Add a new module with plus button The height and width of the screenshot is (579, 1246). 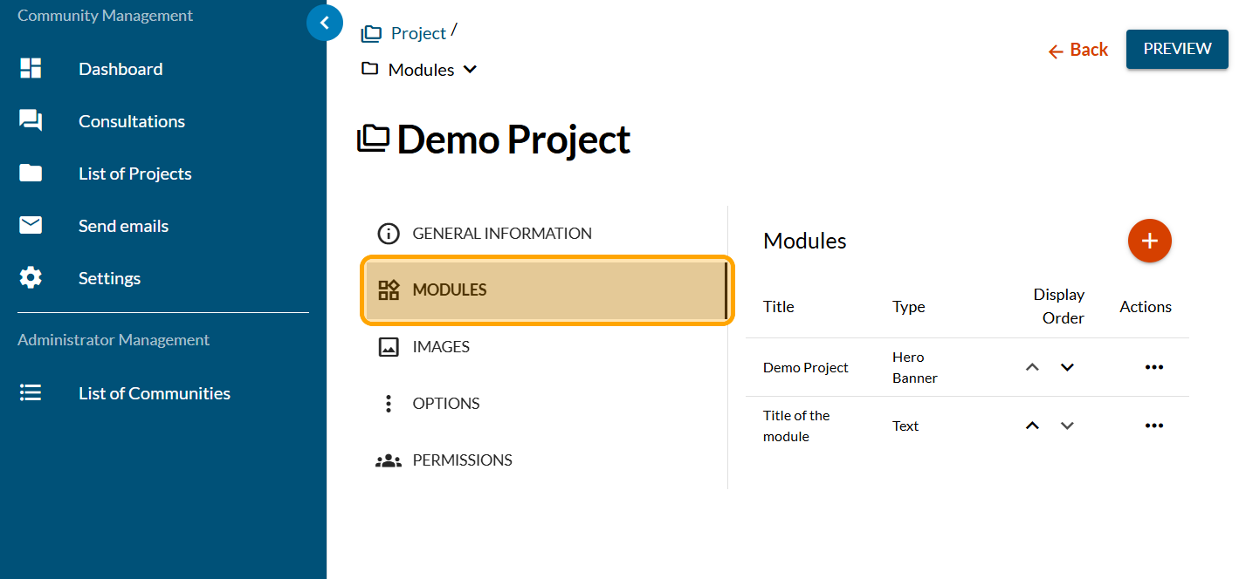click(x=1149, y=241)
